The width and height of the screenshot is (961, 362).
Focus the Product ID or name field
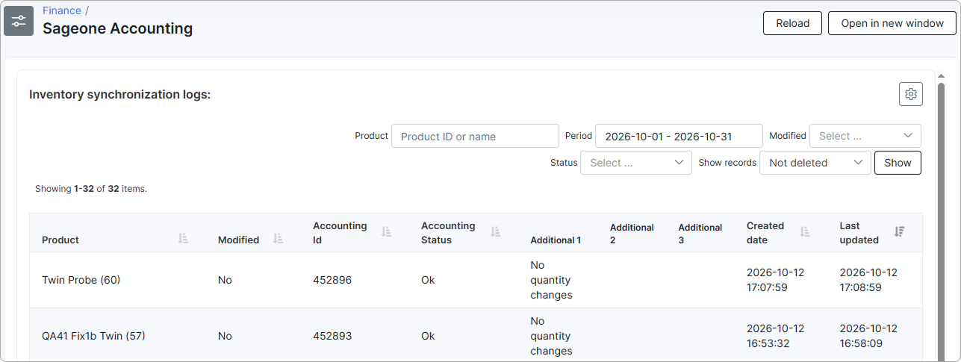point(475,136)
